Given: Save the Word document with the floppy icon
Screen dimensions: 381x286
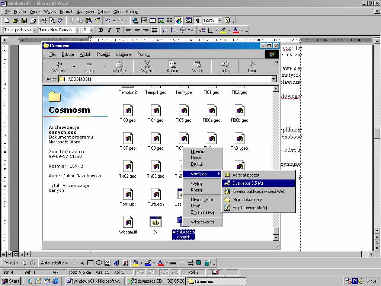Looking at the screenshot, I should (x=24, y=20).
